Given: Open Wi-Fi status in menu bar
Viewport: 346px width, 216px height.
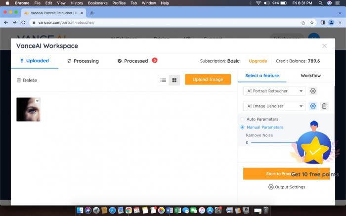Looking at the screenshot, I should (258, 3).
